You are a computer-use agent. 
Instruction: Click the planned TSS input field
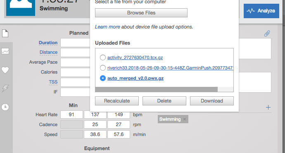[x=75, y=82]
